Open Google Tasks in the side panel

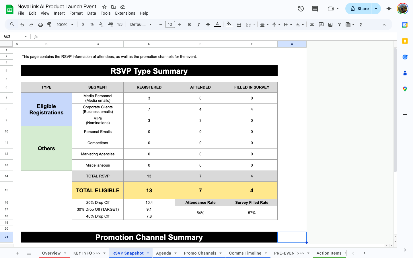(x=405, y=57)
